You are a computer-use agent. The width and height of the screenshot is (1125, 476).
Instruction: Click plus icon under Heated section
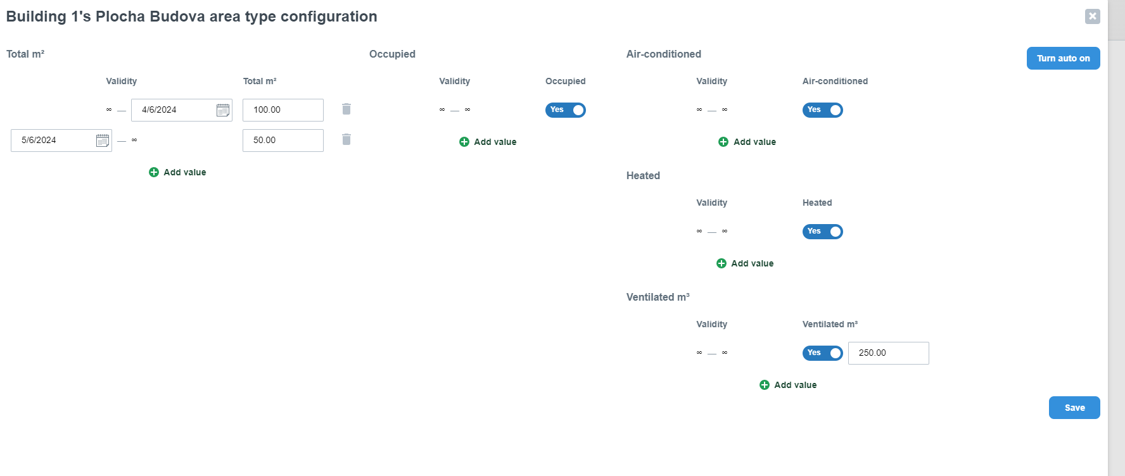pos(721,263)
